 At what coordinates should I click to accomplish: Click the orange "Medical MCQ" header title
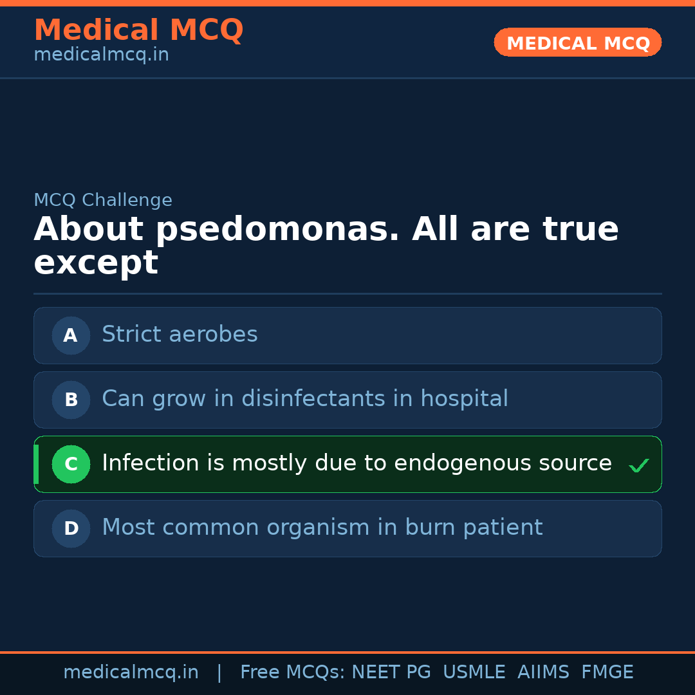coord(138,30)
